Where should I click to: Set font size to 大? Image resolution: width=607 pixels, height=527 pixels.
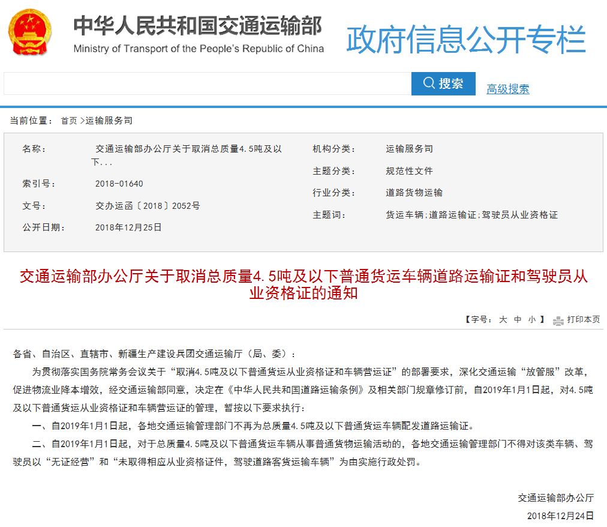coord(503,320)
